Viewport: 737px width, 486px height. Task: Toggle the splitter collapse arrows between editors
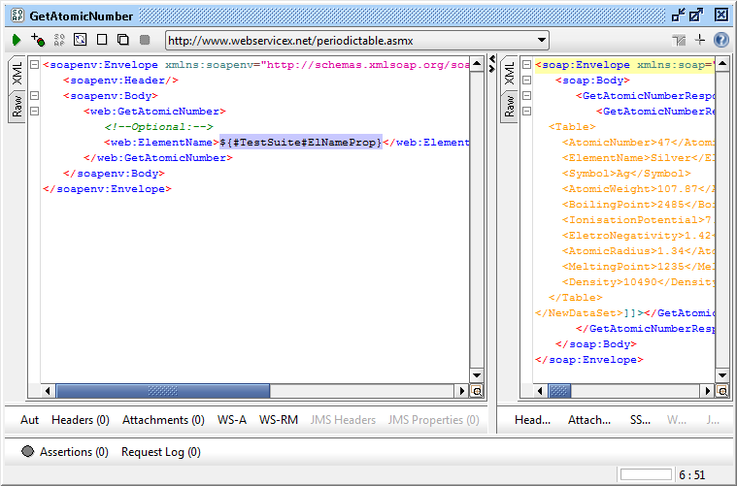click(492, 63)
